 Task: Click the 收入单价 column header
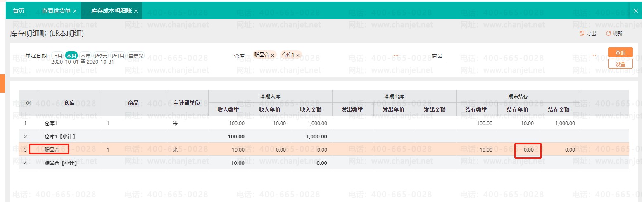click(x=270, y=109)
